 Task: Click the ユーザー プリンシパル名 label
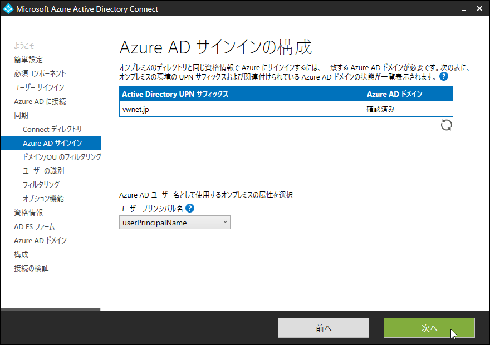point(151,208)
